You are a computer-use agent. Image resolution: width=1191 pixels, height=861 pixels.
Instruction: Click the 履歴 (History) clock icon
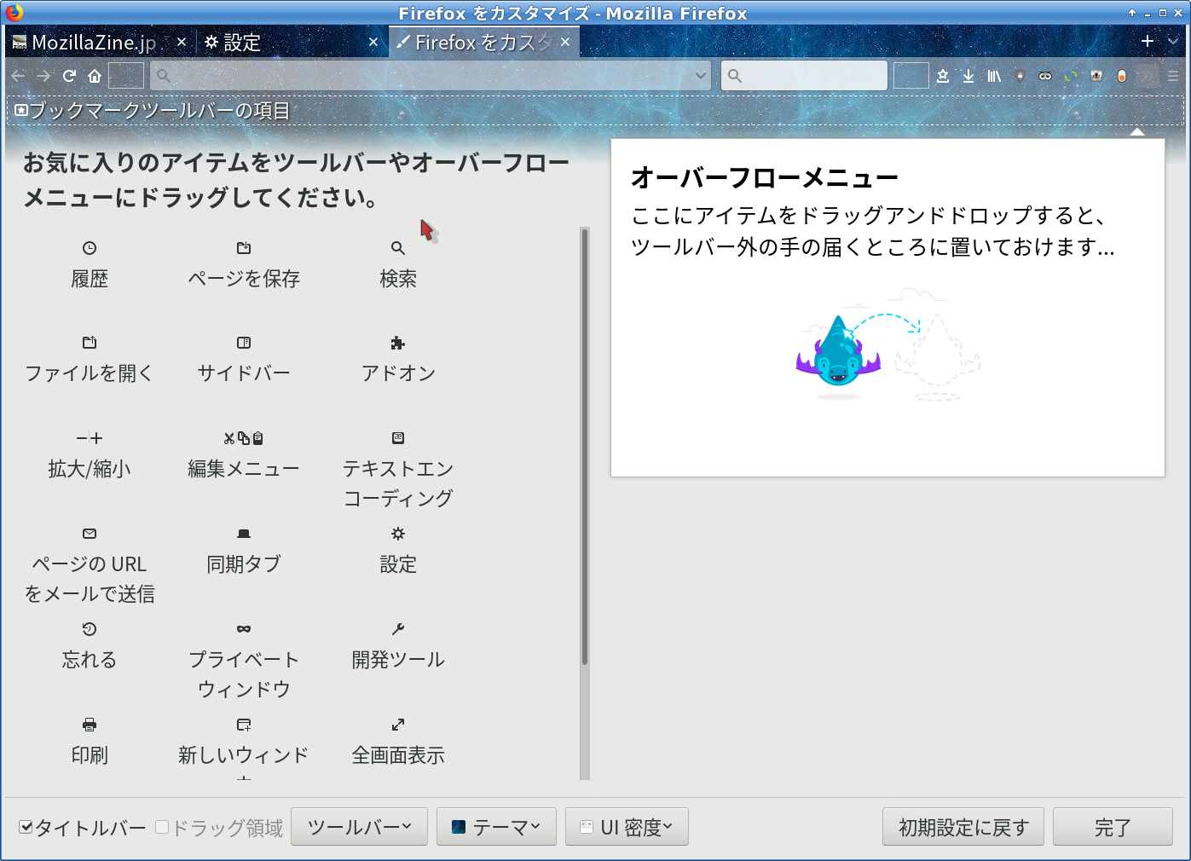(90, 248)
